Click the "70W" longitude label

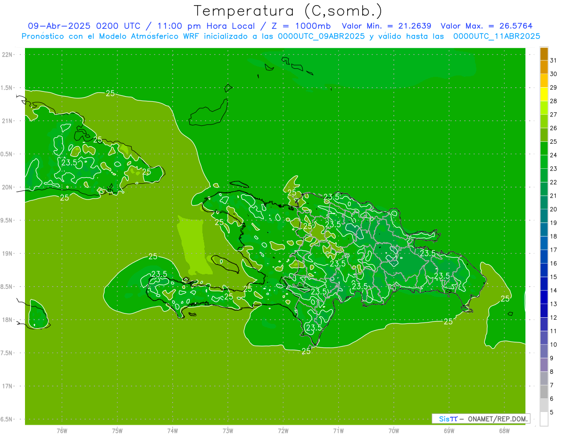[x=394, y=431]
